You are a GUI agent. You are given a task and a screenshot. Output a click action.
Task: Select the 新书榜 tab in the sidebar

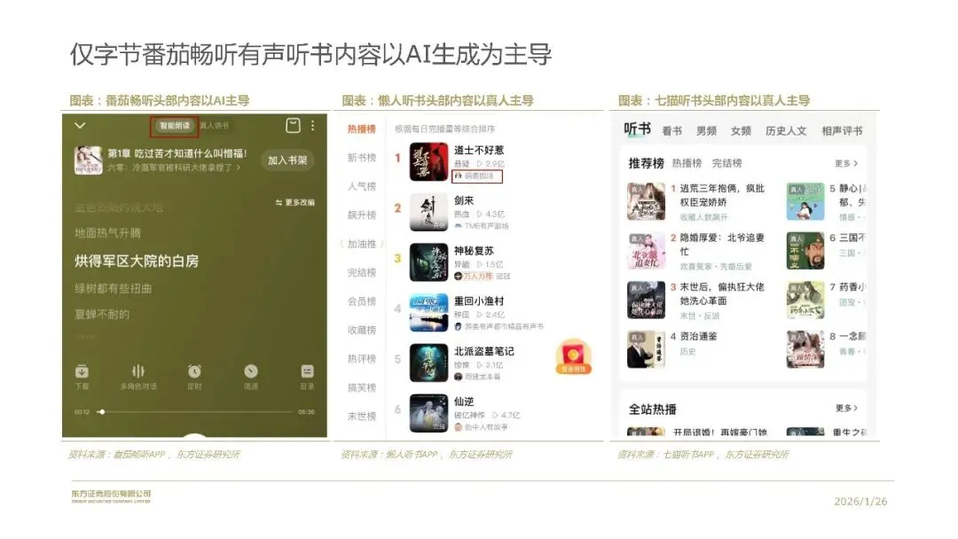click(x=362, y=158)
